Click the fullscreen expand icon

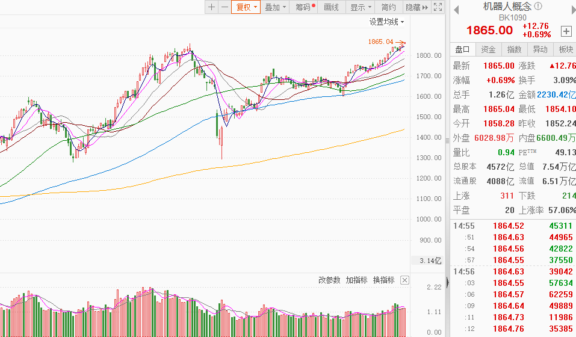point(438,7)
